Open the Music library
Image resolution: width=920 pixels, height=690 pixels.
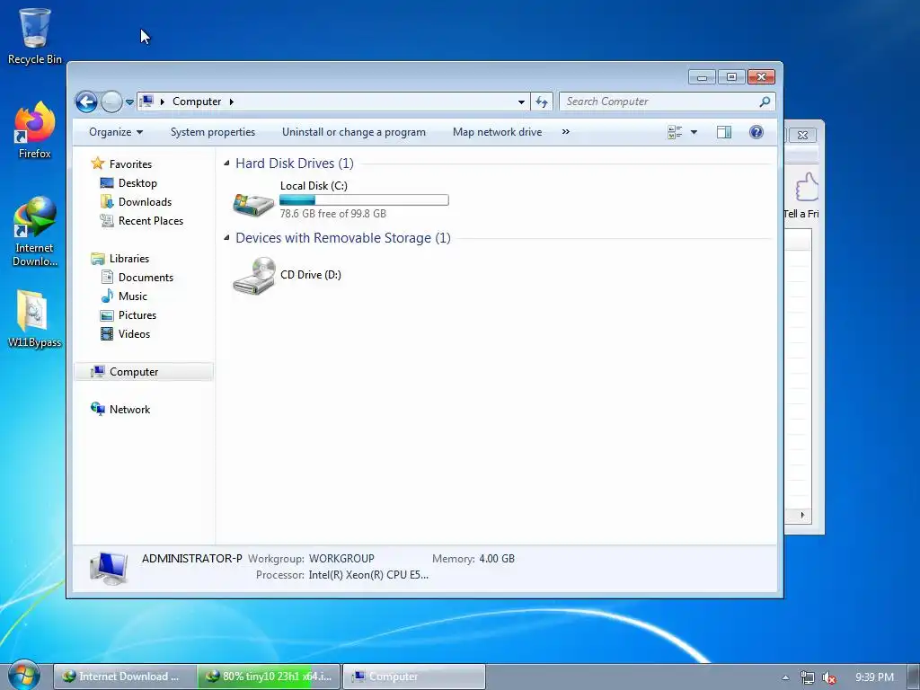coord(133,296)
